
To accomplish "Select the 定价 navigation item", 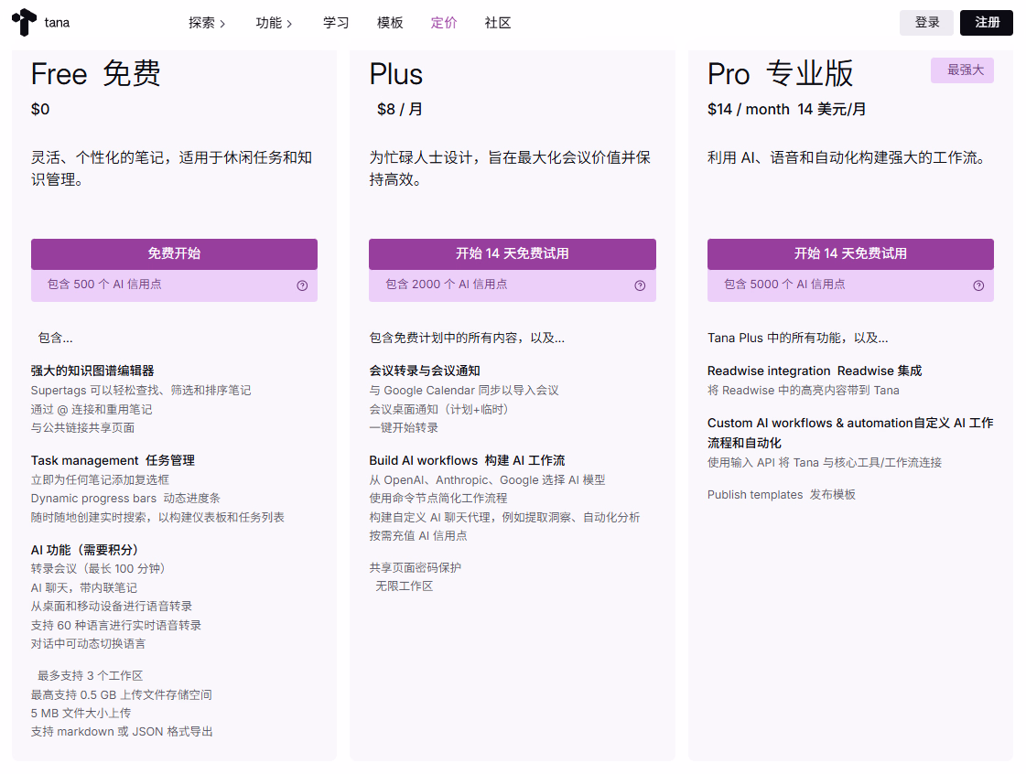I will [x=444, y=23].
